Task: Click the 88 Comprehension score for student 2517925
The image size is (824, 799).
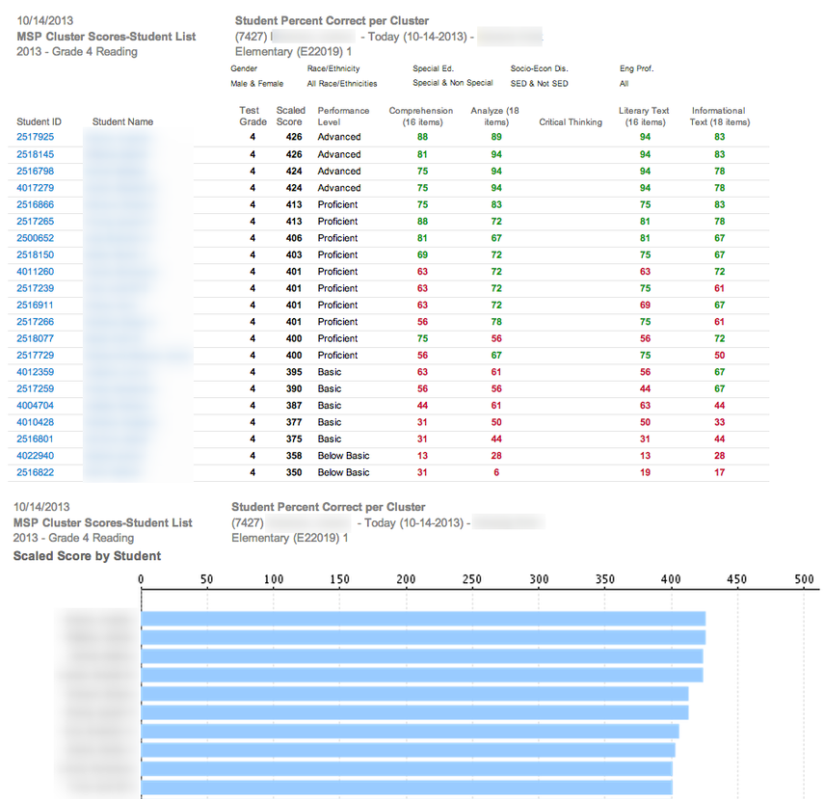Action: (x=421, y=138)
